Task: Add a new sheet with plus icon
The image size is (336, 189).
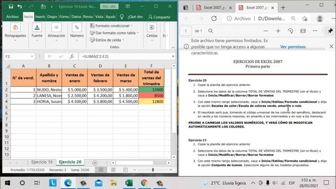Action: click(x=94, y=163)
